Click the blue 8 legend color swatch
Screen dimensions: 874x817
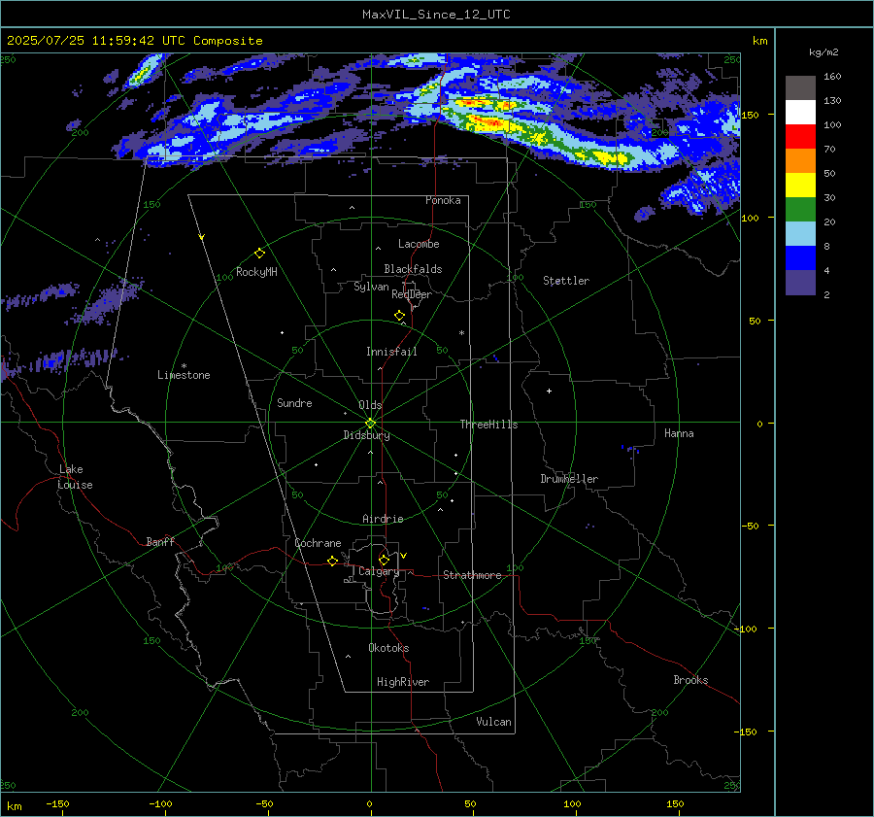(800, 258)
